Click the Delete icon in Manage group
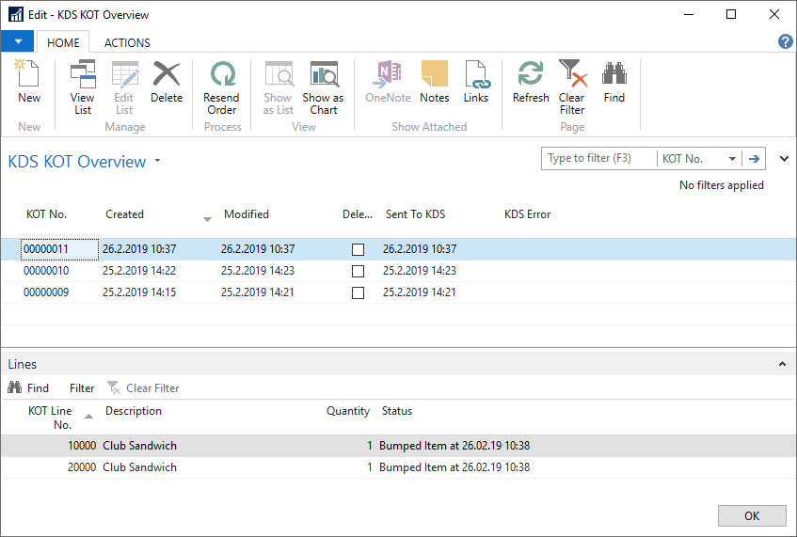 [x=167, y=82]
